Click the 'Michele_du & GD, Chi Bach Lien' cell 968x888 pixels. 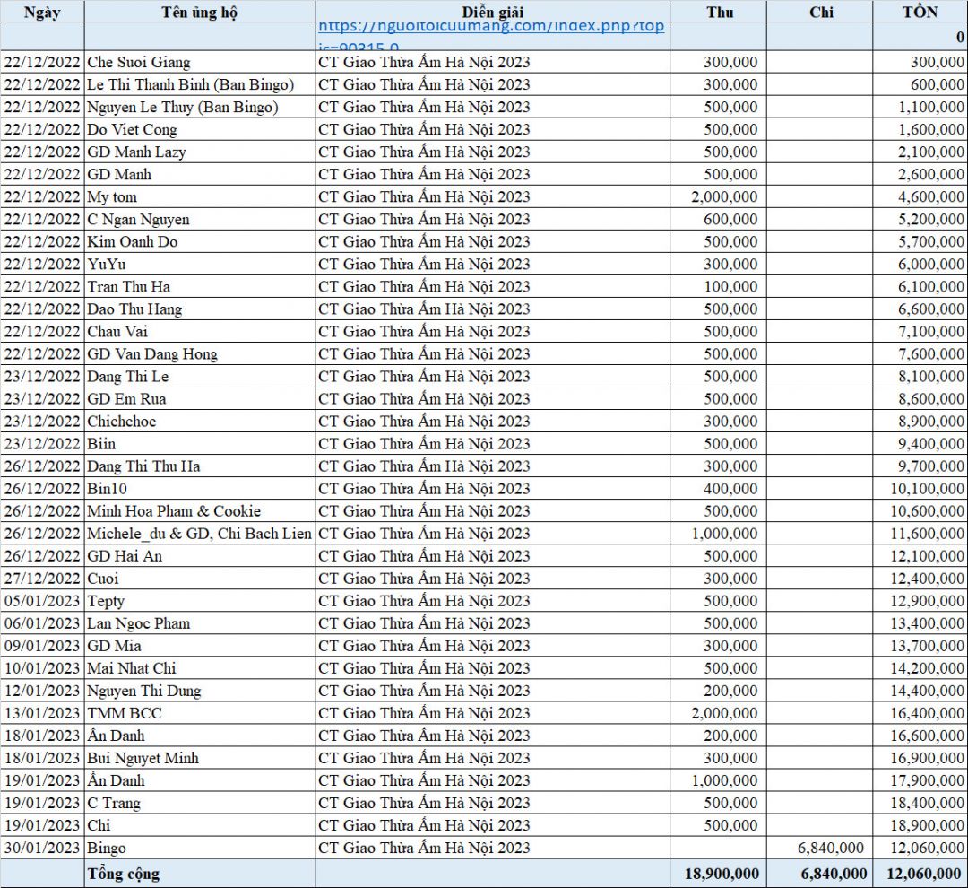click(199, 534)
